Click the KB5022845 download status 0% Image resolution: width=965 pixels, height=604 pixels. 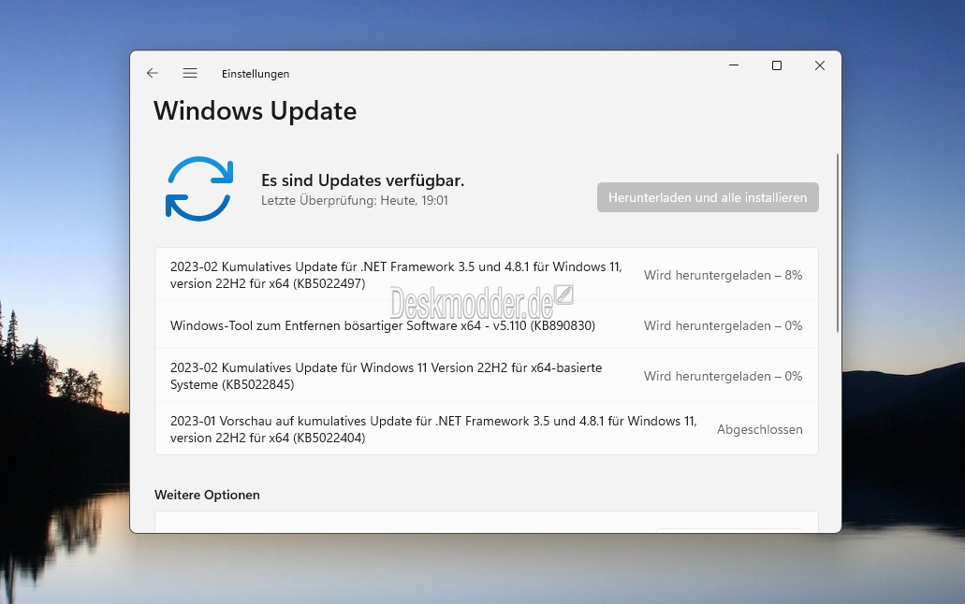point(724,376)
